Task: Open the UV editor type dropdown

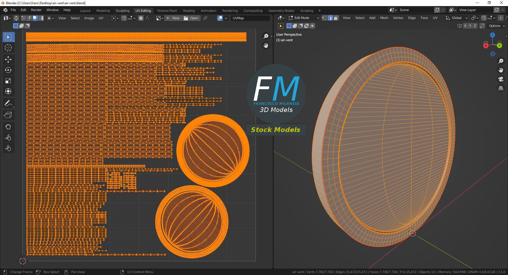Action: [7, 18]
